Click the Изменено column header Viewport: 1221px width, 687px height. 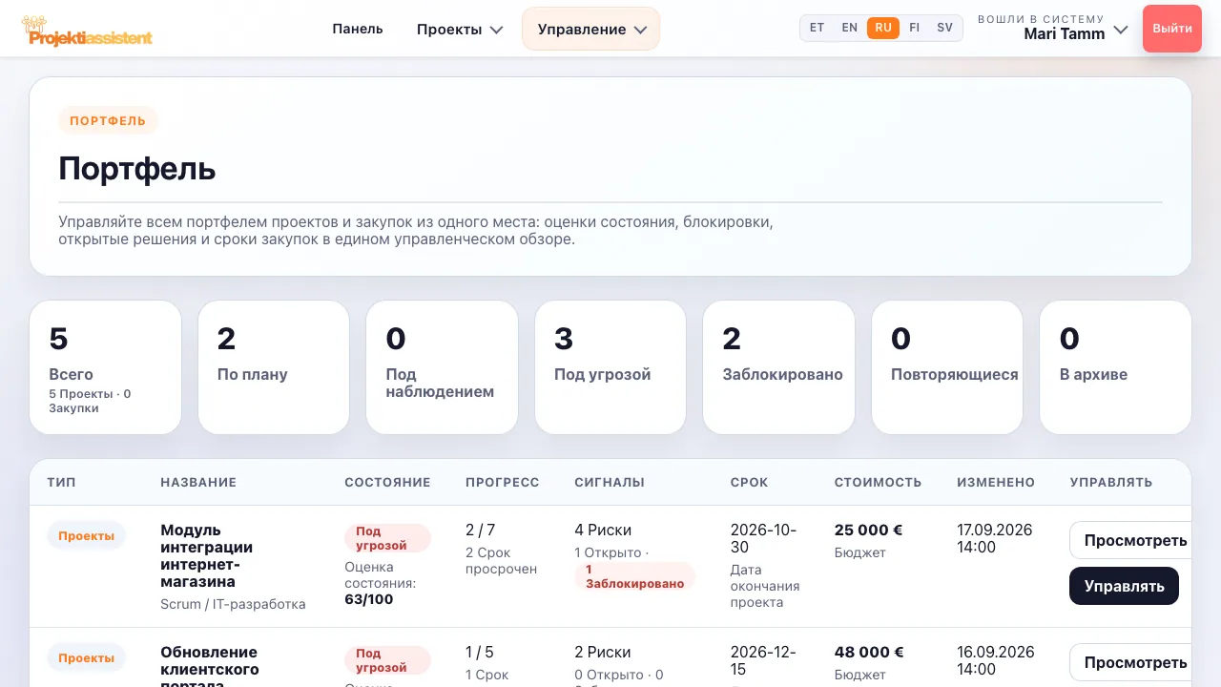(x=996, y=483)
